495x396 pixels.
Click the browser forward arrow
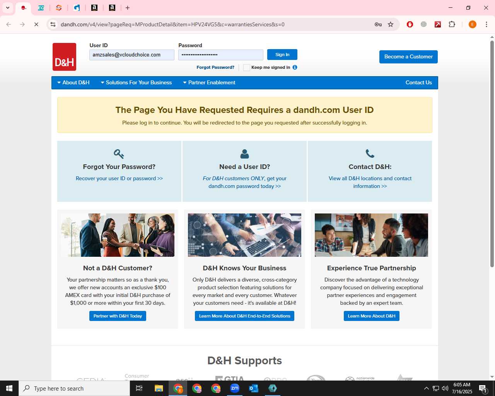pyautogui.click(x=22, y=24)
